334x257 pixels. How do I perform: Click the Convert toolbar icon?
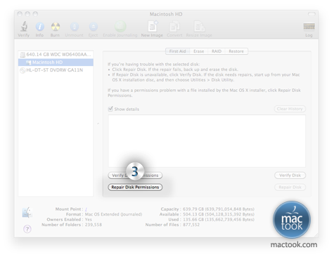pos(174,26)
